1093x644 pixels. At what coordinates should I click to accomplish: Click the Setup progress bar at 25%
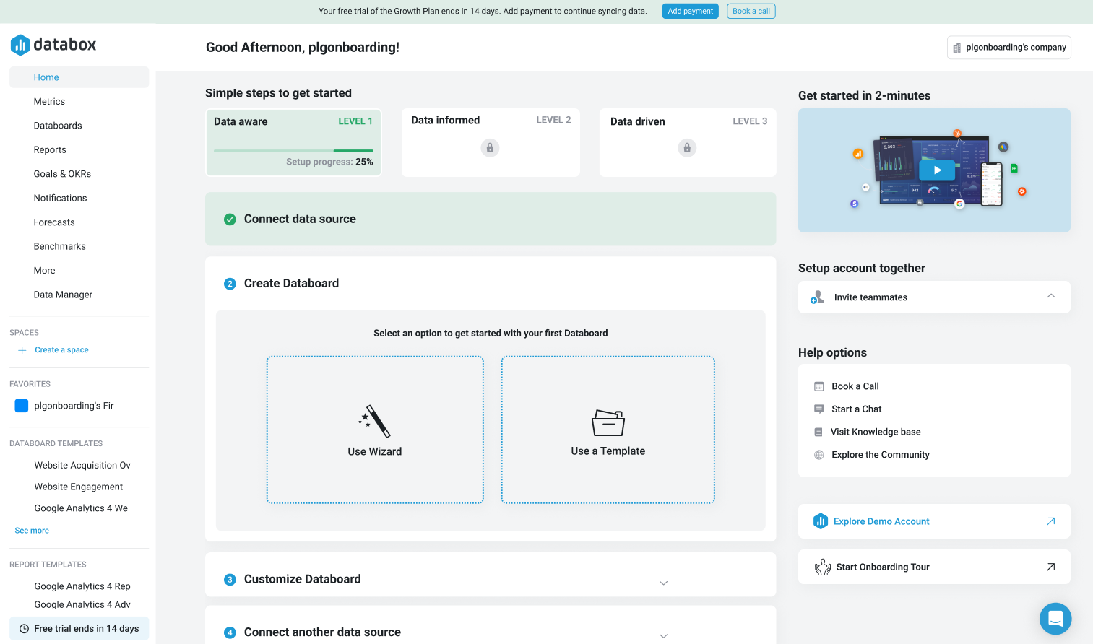coord(293,150)
